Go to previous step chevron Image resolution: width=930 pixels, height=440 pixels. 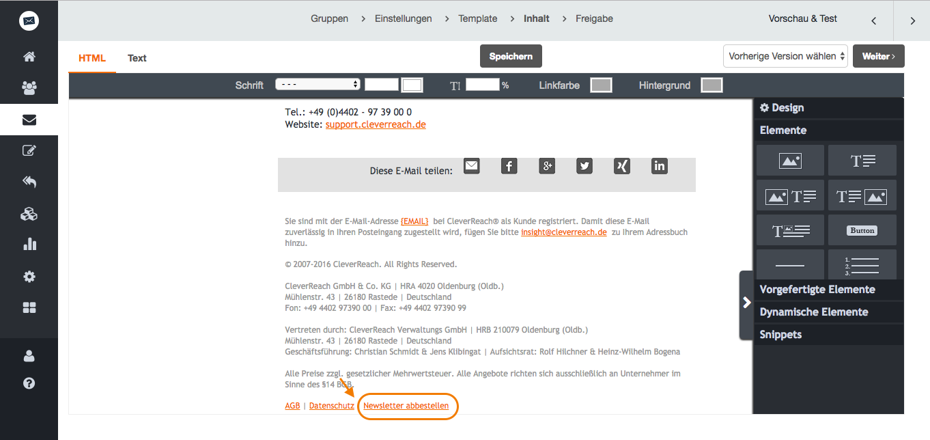(873, 20)
